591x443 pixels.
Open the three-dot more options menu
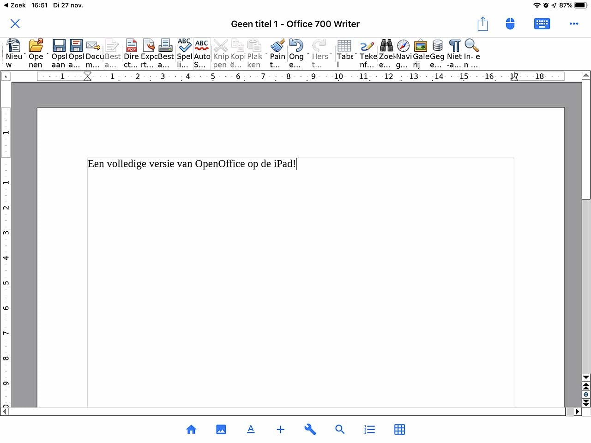pos(574,24)
